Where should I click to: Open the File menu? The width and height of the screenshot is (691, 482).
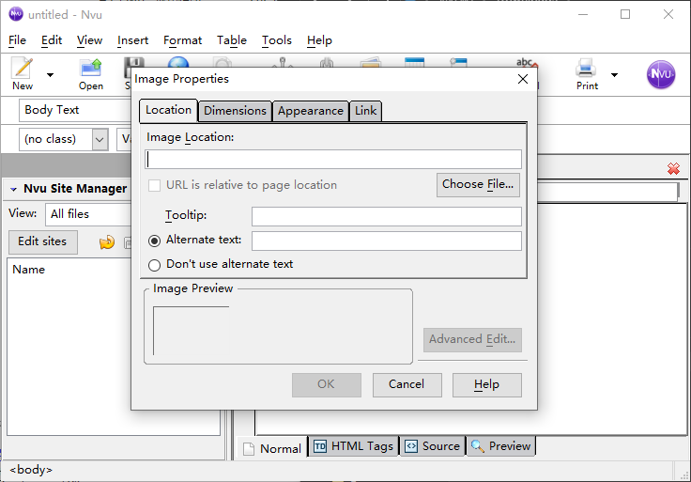(17, 40)
